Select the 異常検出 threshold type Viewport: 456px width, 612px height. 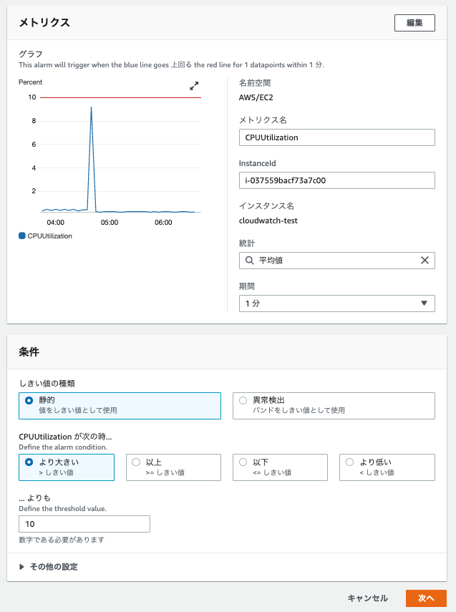click(334, 406)
